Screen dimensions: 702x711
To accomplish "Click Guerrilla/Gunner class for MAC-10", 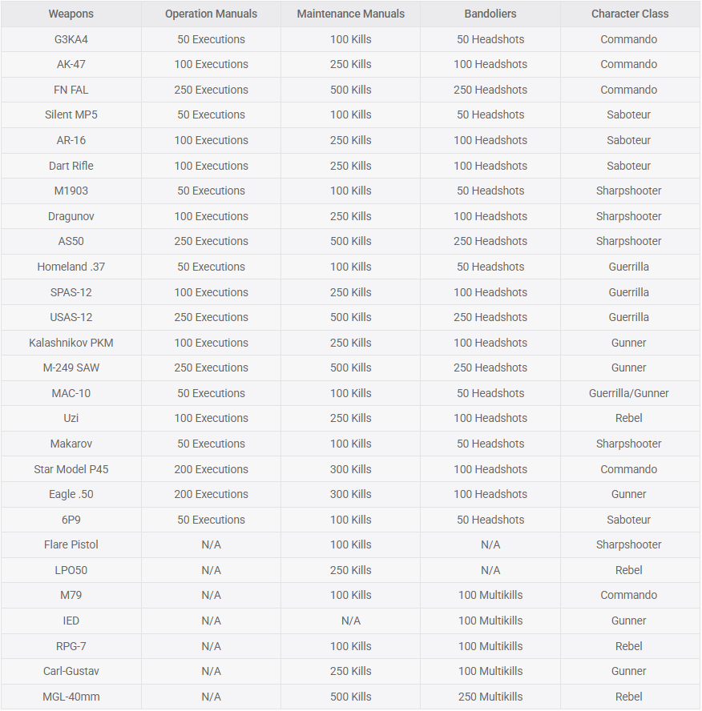I will coord(629,393).
